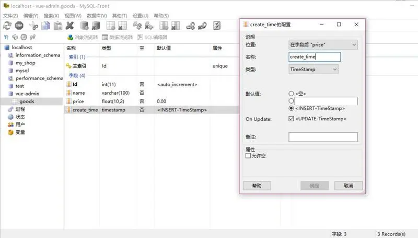Viewport: 418px width, 238px height.
Task: Select the custom default value radio button
Action: [x=291, y=101]
